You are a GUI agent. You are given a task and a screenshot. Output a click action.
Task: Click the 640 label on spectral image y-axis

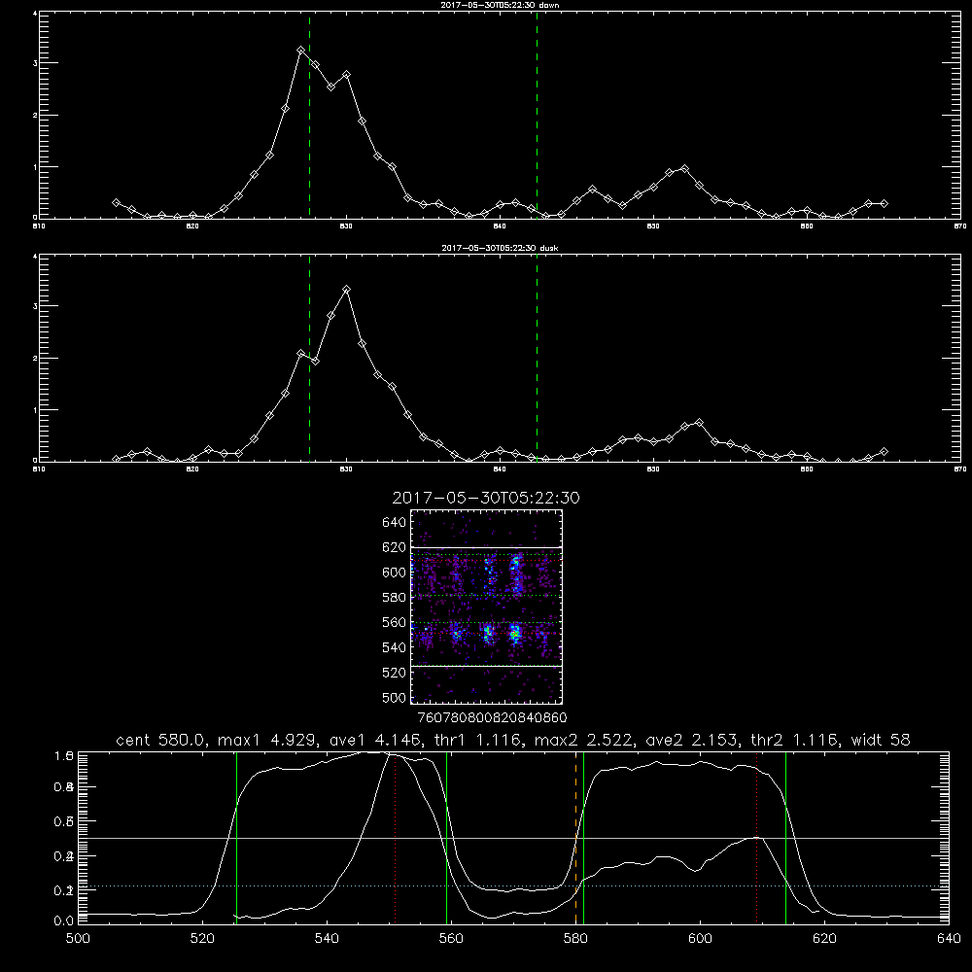click(394, 522)
